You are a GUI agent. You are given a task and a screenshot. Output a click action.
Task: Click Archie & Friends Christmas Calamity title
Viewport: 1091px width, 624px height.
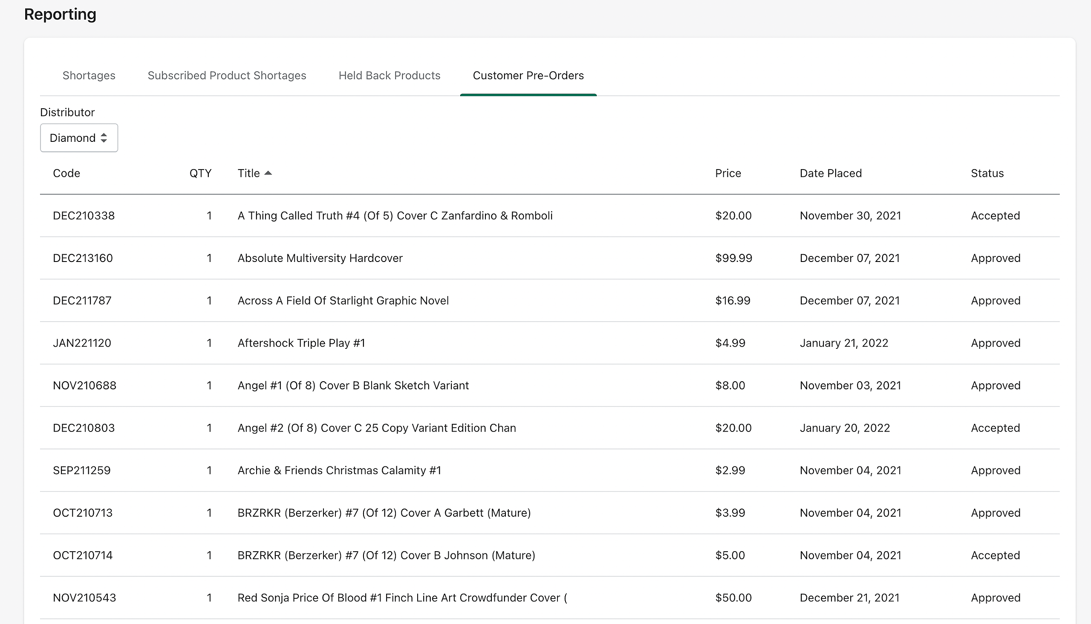point(339,470)
